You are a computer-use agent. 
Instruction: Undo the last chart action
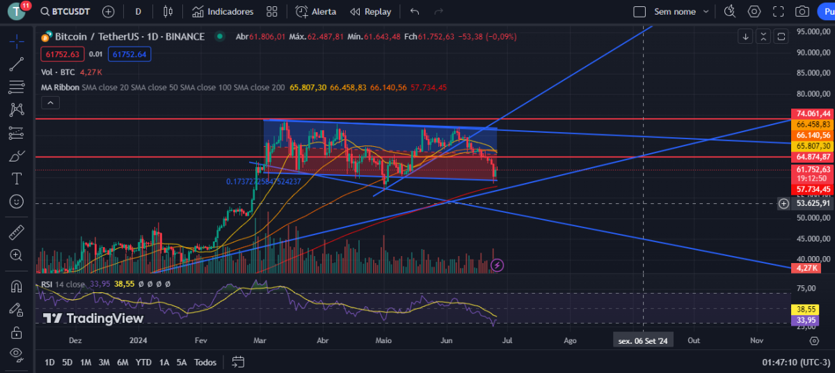tap(415, 12)
